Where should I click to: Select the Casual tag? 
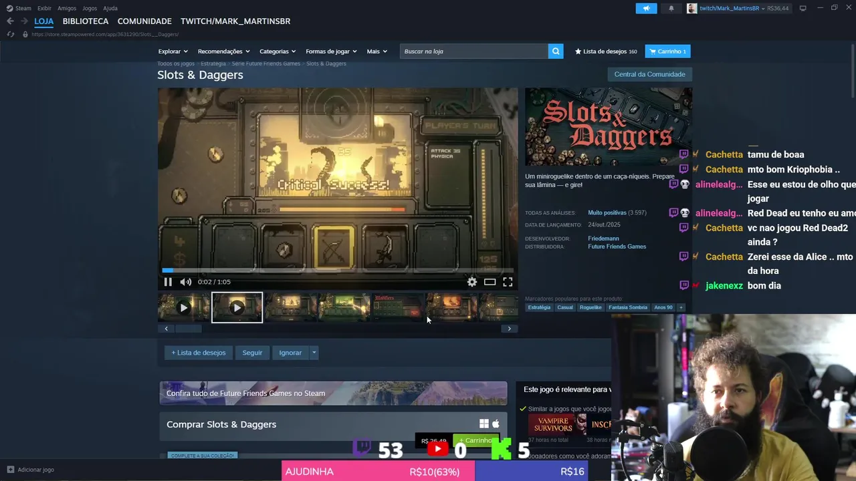click(x=565, y=307)
